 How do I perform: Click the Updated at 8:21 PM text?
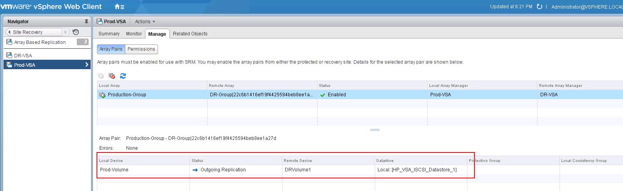point(511,7)
